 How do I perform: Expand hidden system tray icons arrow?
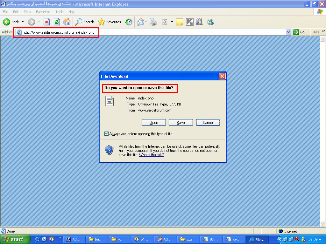(280, 240)
